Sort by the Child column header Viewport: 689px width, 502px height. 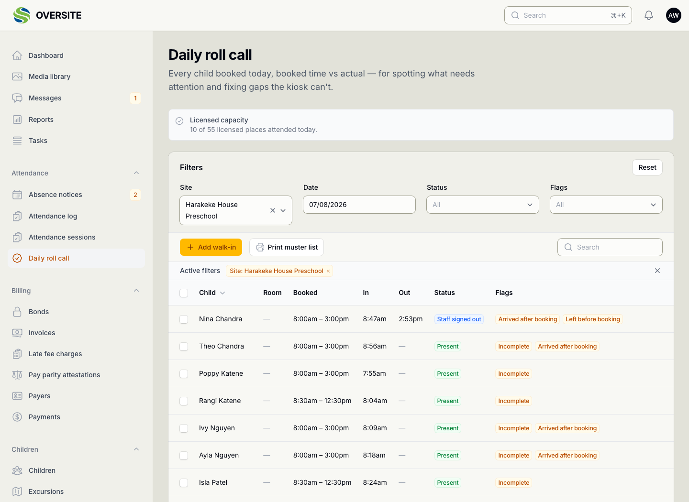point(212,293)
